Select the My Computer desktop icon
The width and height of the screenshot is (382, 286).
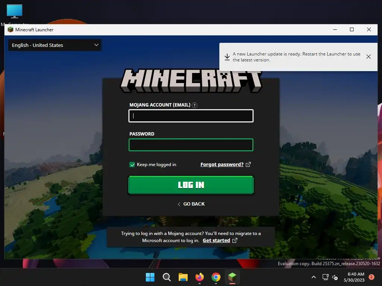[x=15, y=14]
